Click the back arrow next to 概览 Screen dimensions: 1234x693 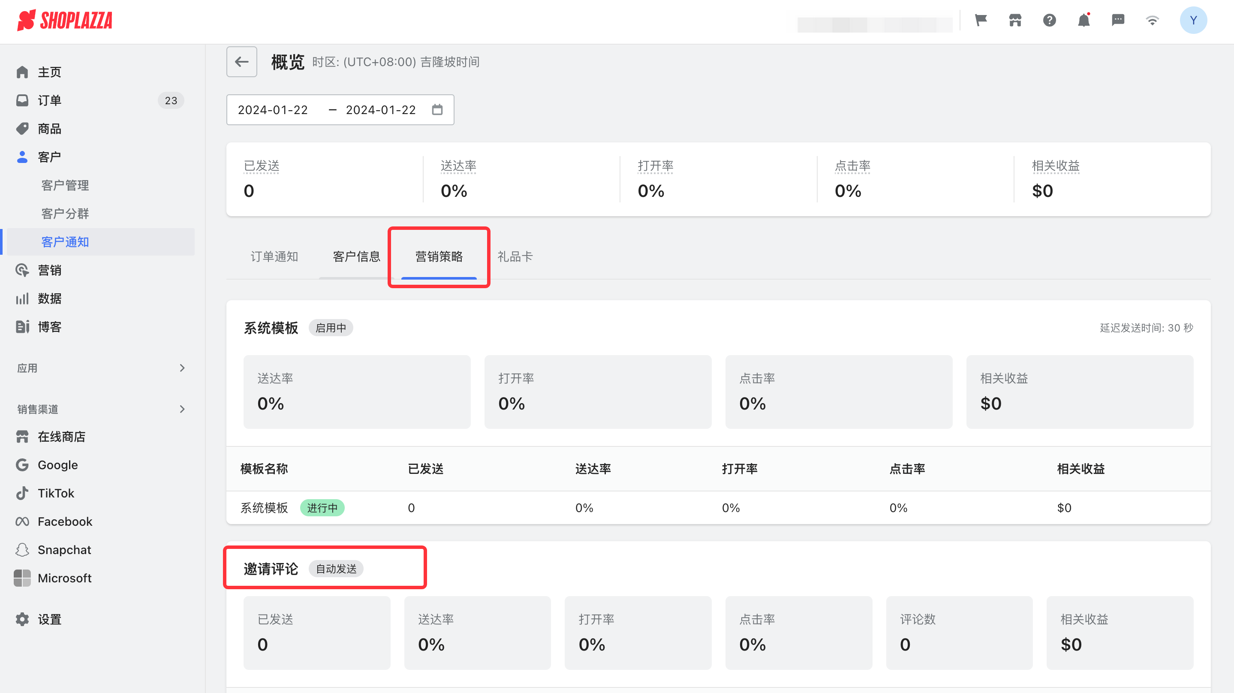tap(241, 61)
